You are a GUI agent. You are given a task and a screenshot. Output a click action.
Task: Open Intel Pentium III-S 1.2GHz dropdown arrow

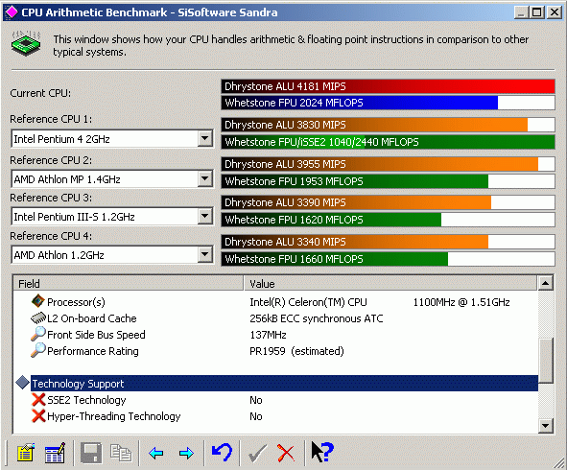click(x=204, y=216)
